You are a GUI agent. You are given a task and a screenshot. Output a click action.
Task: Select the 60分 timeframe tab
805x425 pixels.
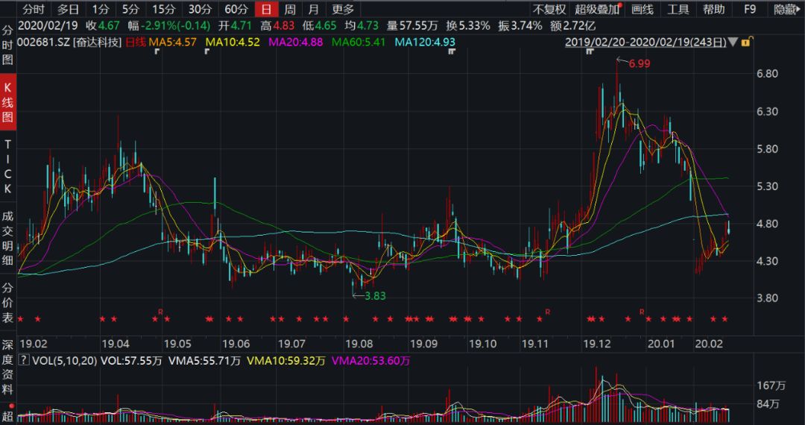point(236,10)
